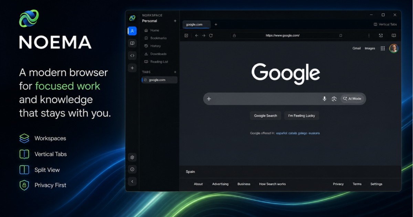This screenshot has width=413, height=217.
Task: Bookmark this page via address bar bookmark icon
Action: pos(341,35)
